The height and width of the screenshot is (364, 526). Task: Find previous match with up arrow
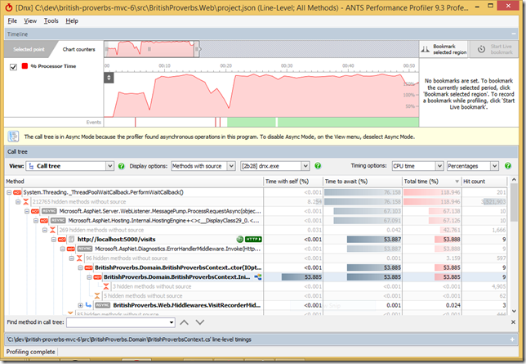(x=184, y=322)
